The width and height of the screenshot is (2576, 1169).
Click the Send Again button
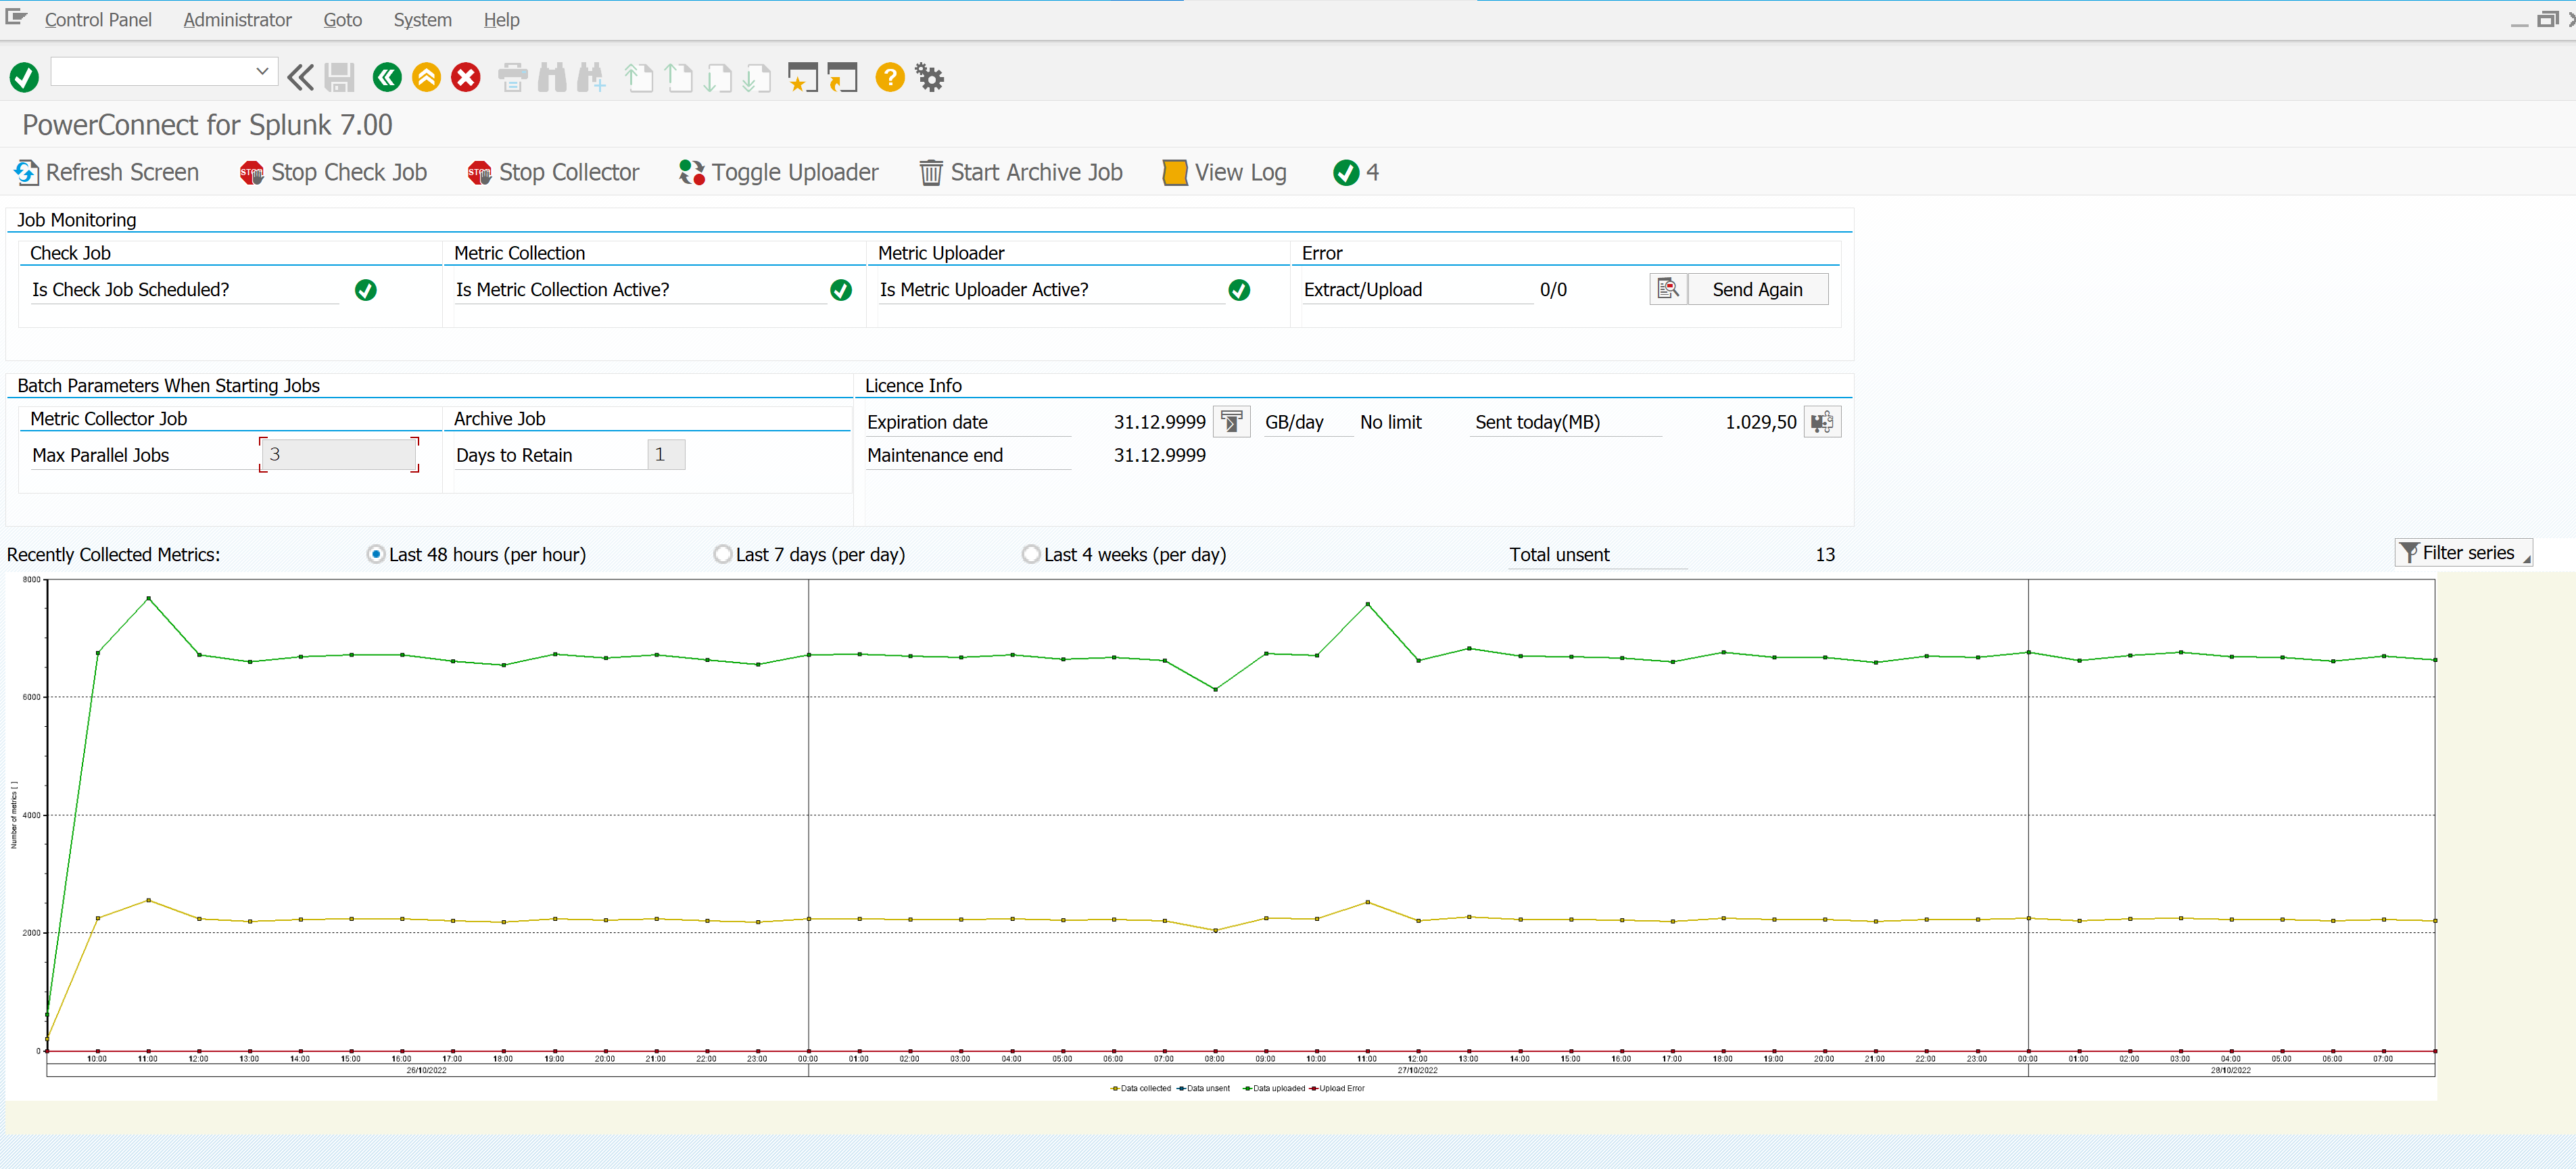[x=1757, y=289]
